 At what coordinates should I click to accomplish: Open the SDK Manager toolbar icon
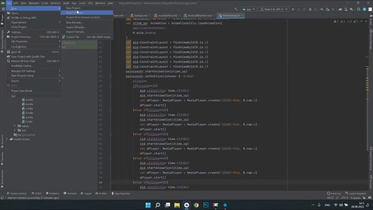coord(351,9)
